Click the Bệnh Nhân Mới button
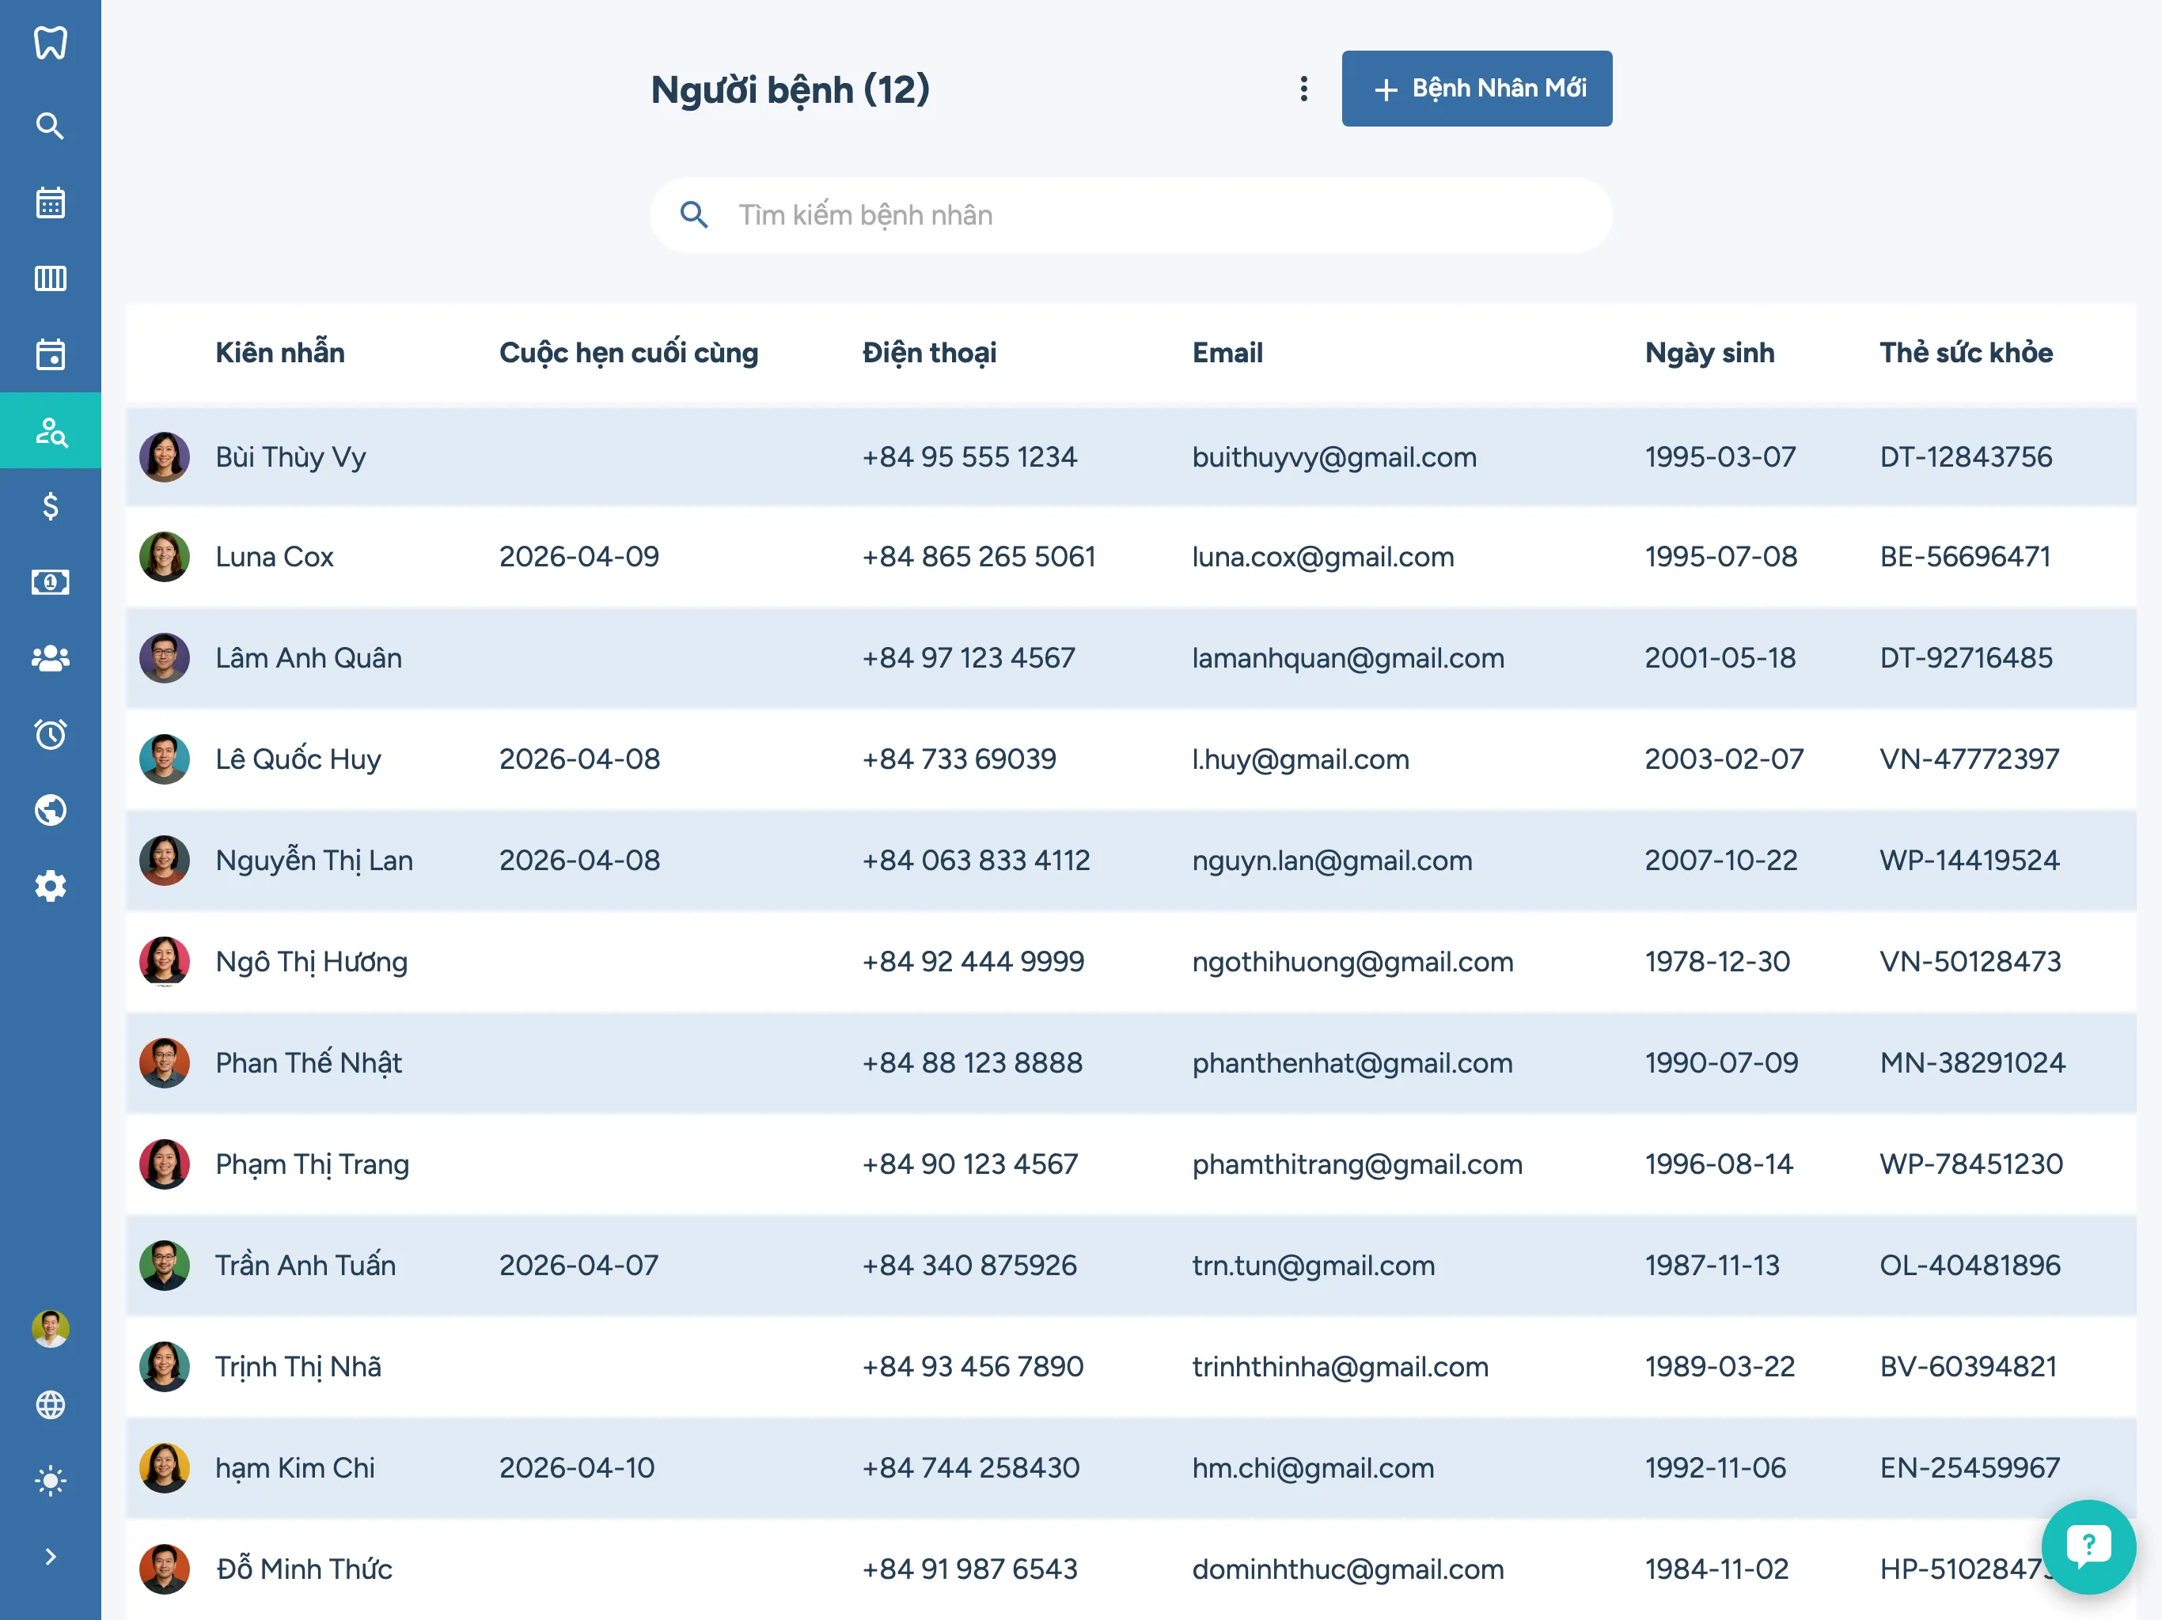 [1476, 89]
